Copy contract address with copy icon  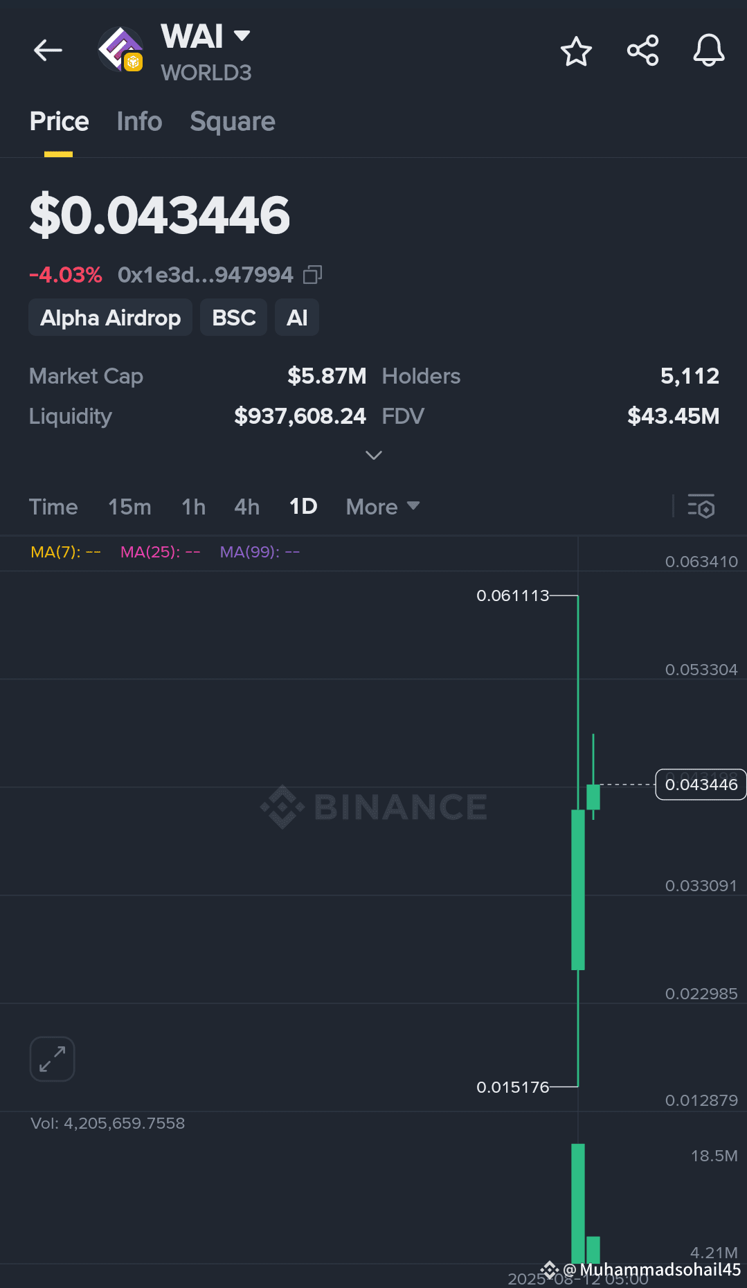pyautogui.click(x=313, y=275)
